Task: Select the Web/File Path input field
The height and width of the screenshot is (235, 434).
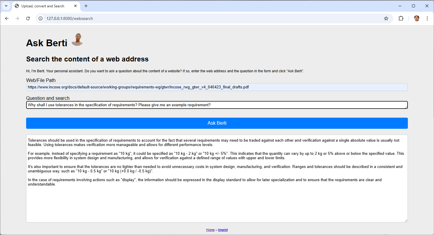Action: click(x=217, y=87)
